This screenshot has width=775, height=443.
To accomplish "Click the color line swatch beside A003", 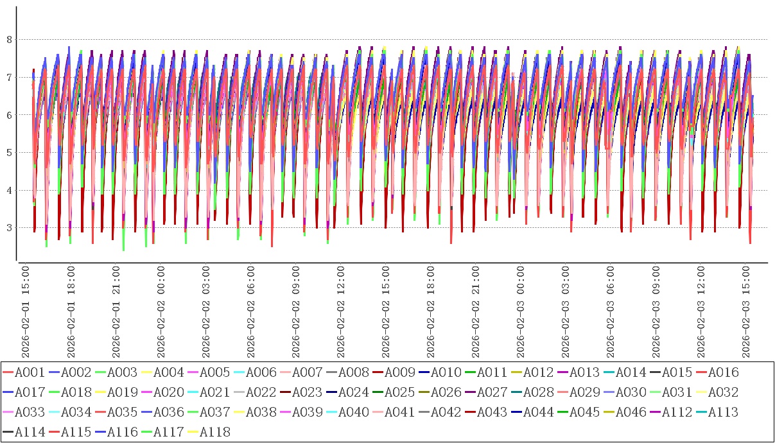I will coord(100,372).
